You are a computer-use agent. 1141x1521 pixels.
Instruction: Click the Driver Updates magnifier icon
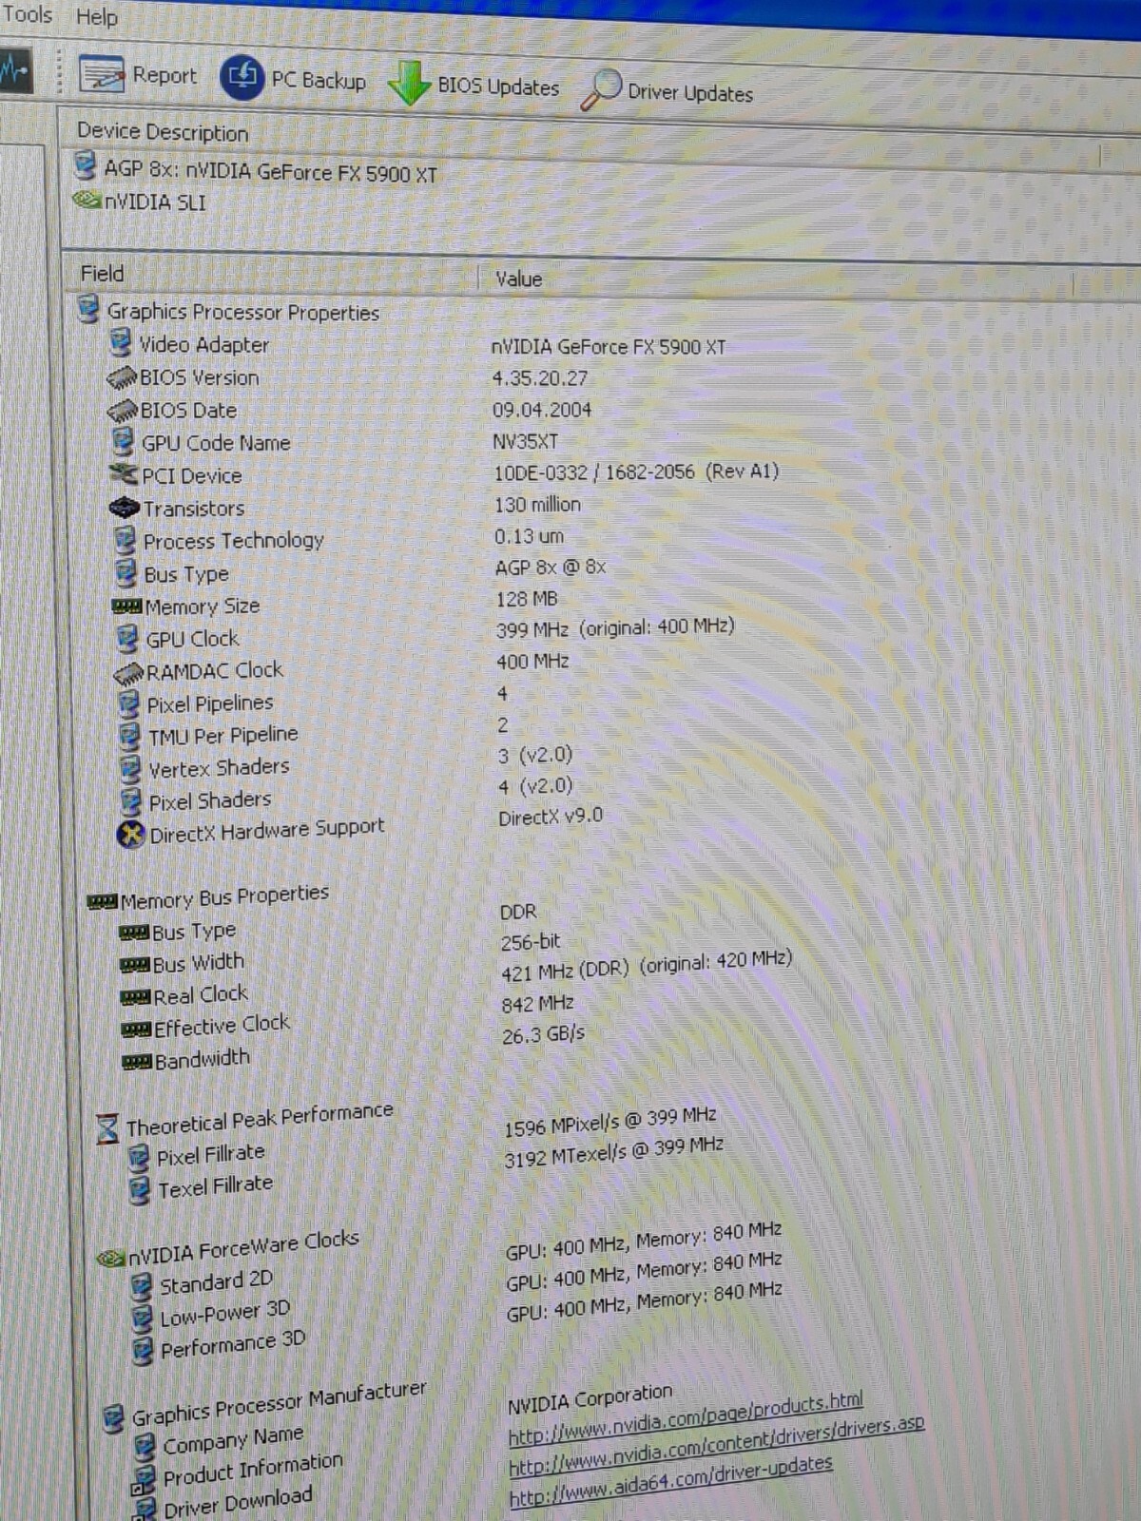tap(601, 89)
